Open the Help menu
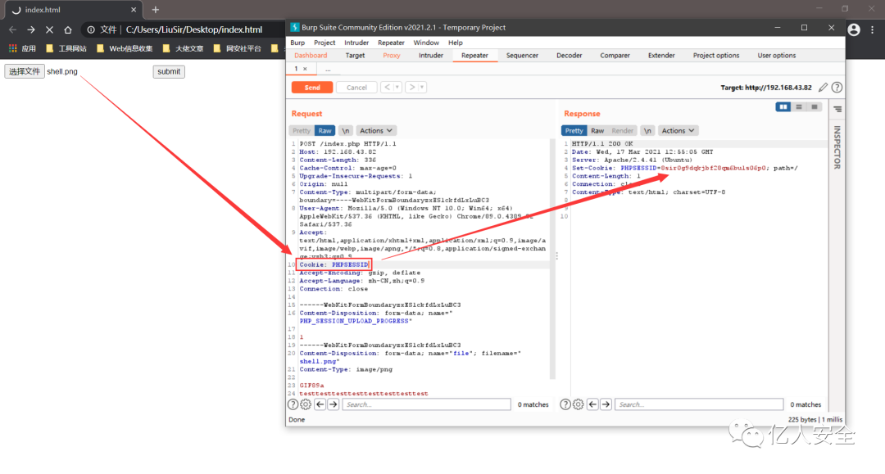Screen dimensions: 885x474 point(456,43)
